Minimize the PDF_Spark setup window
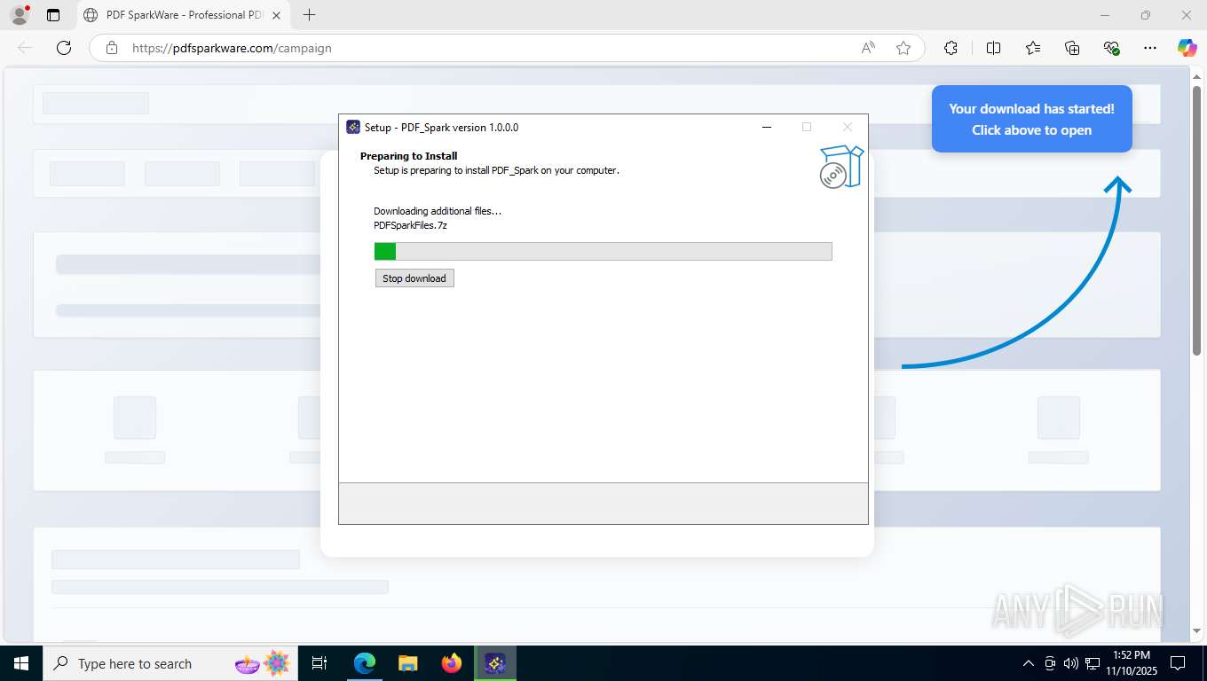 pyautogui.click(x=766, y=127)
